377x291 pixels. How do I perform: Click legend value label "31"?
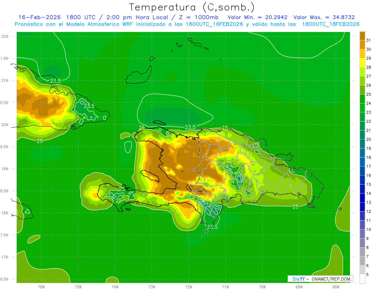tap(369, 40)
